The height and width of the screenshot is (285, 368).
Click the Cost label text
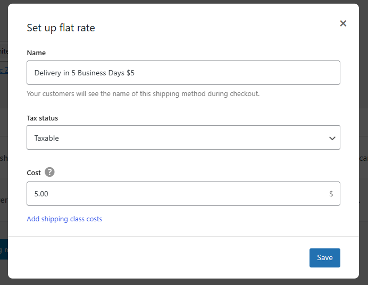(34, 172)
